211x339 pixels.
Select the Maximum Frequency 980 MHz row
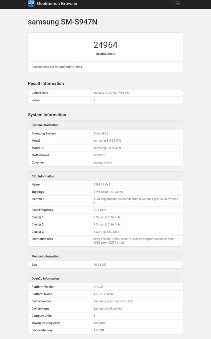click(105, 323)
